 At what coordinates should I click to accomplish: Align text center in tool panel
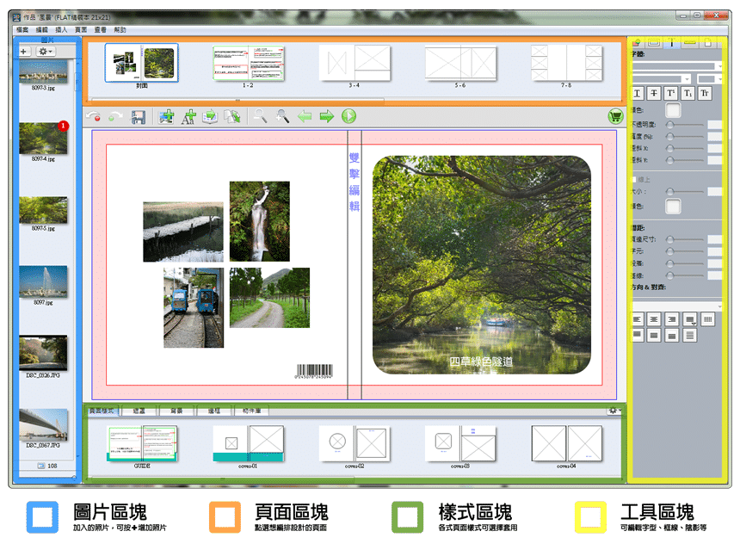654,319
